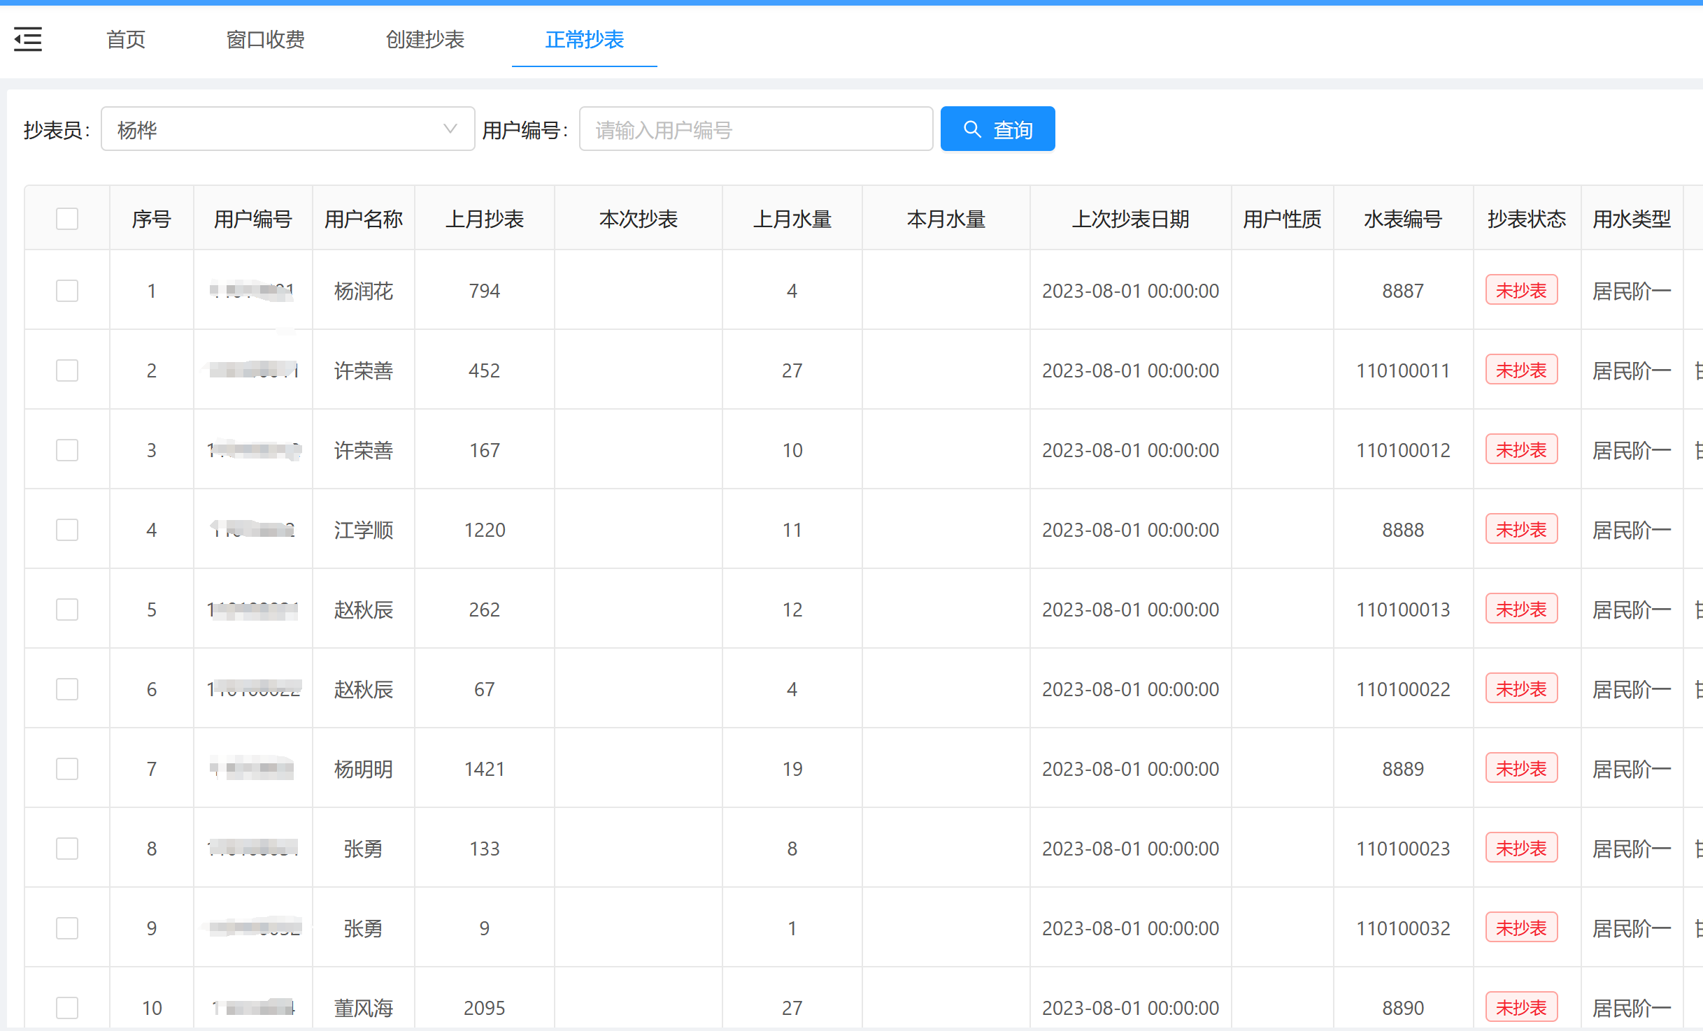1703x1031 pixels.
Task: Click the empty 本次抄表 cell for 江学顺
Action: (639, 529)
